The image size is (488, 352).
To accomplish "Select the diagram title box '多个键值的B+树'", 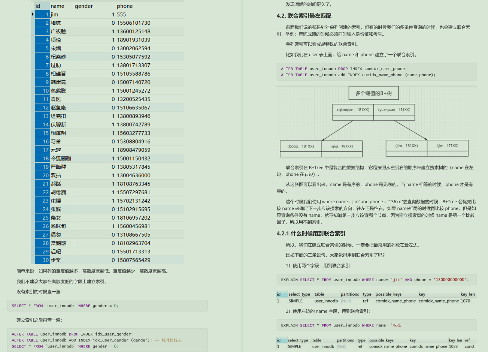I will coord(373,93).
